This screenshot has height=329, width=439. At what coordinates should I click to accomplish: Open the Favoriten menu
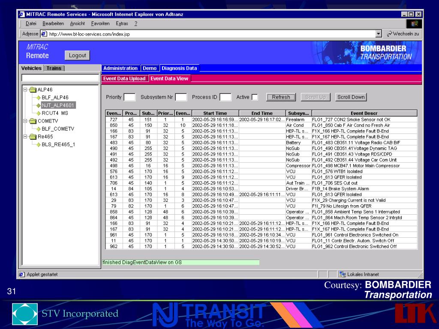tap(100, 24)
